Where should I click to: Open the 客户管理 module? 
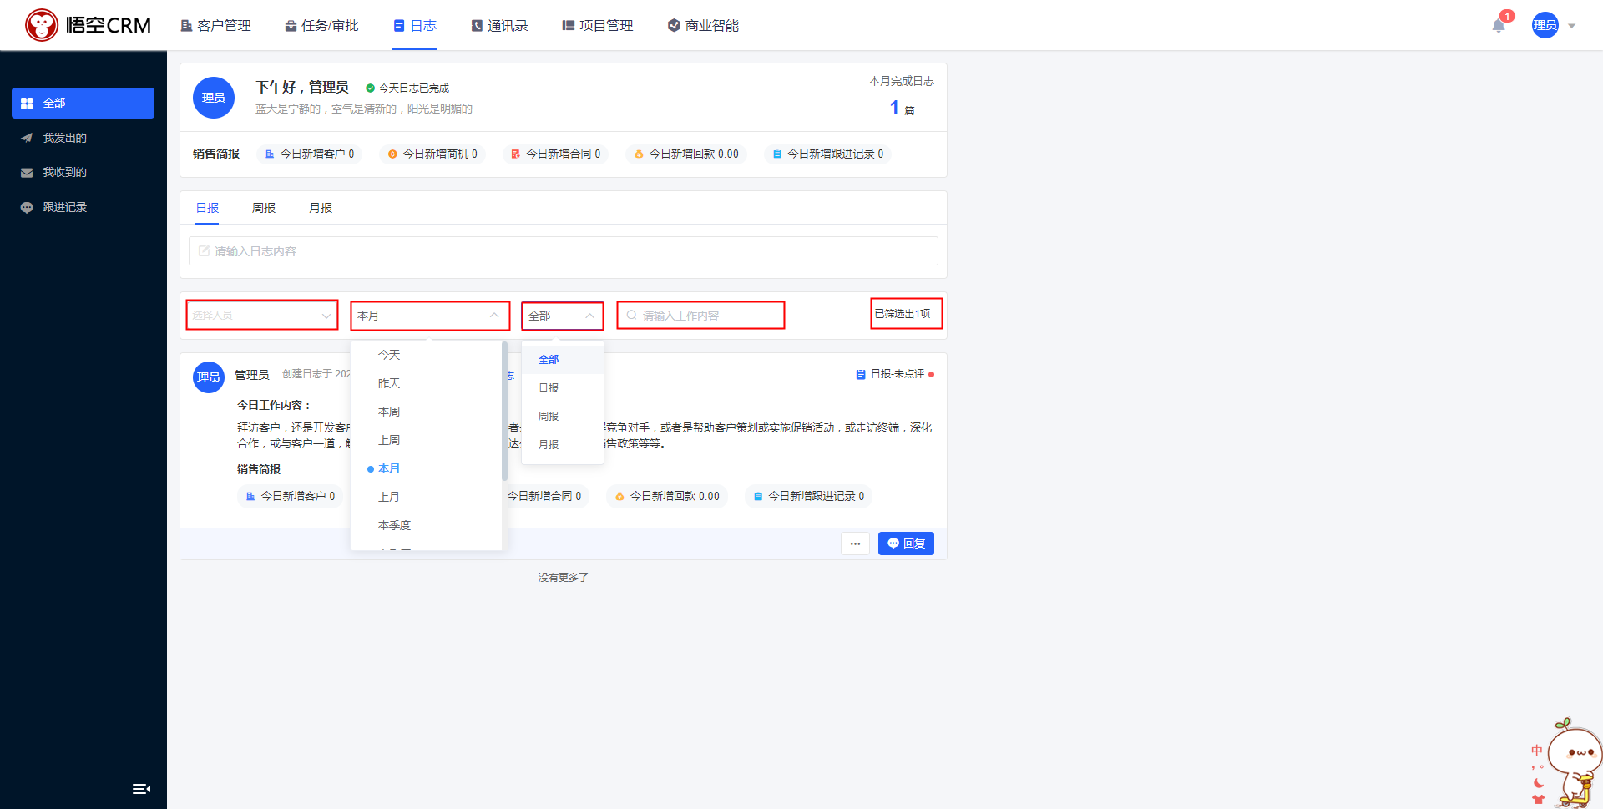215,26
